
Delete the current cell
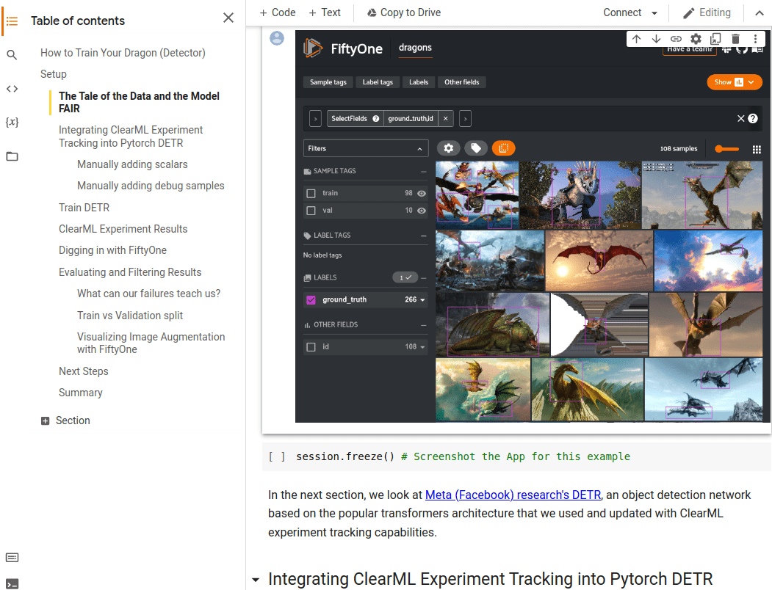[x=735, y=39]
